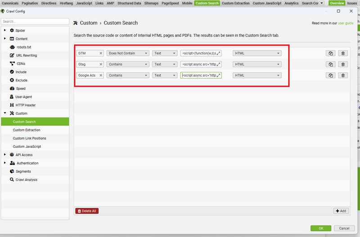Screen dimensions: 360x237
Task: Click the red Delete All button
Action: pos(87,211)
